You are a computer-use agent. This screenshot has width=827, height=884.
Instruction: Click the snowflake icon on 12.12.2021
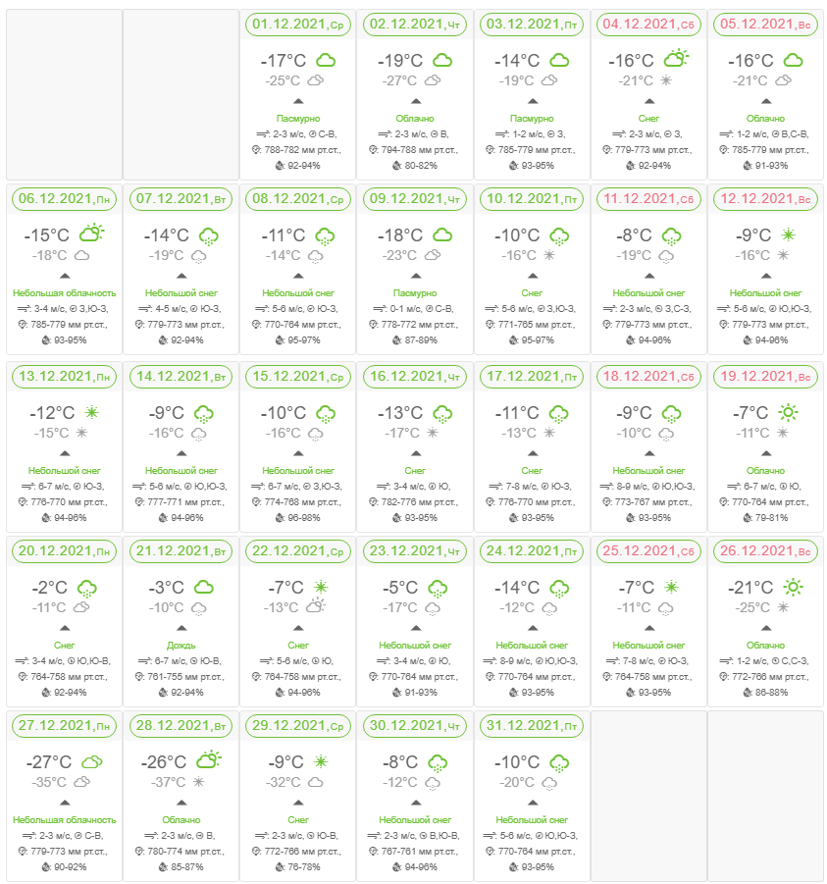pos(788,235)
